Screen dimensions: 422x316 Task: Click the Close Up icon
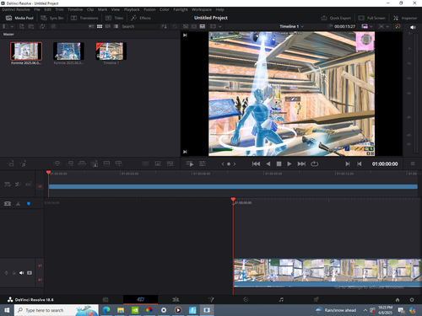click(95, 163)
